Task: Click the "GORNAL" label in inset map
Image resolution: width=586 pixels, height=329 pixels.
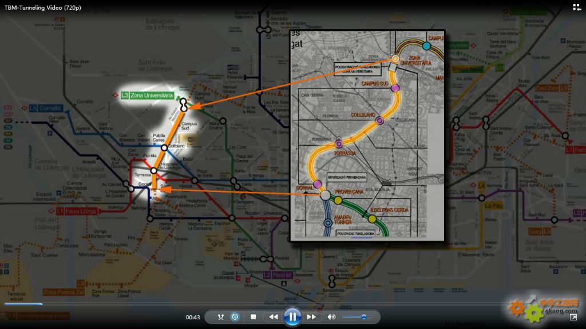Action: (x=304, y=187)
